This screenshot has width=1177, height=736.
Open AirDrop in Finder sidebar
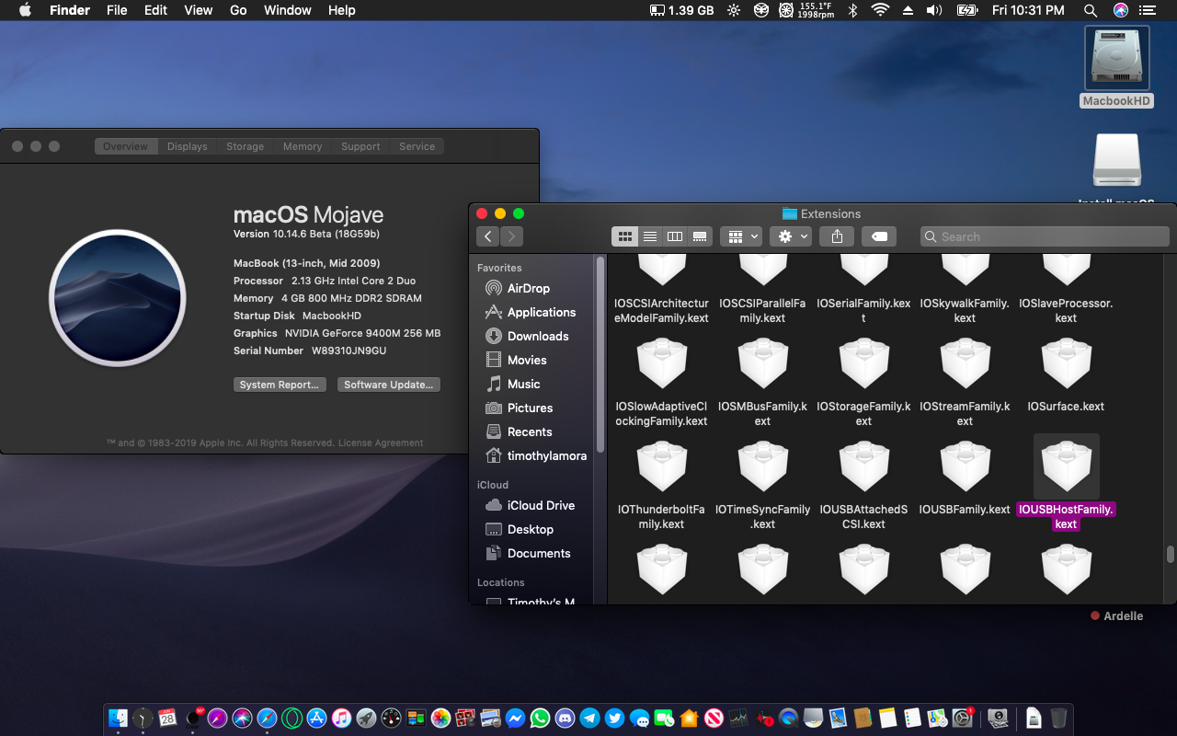(529, 288)
